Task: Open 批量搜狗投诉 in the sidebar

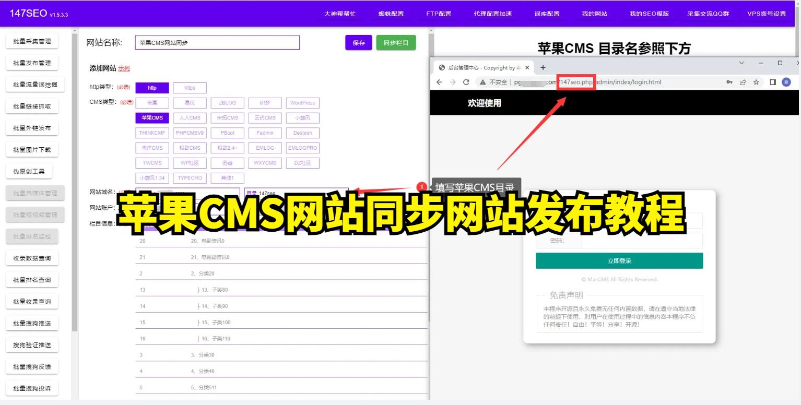Action: [32, 388]
